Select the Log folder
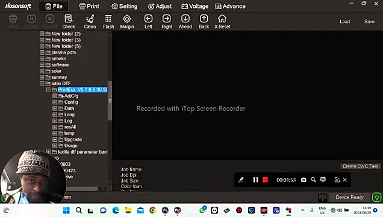383x217 pixels. pos(68,121)
